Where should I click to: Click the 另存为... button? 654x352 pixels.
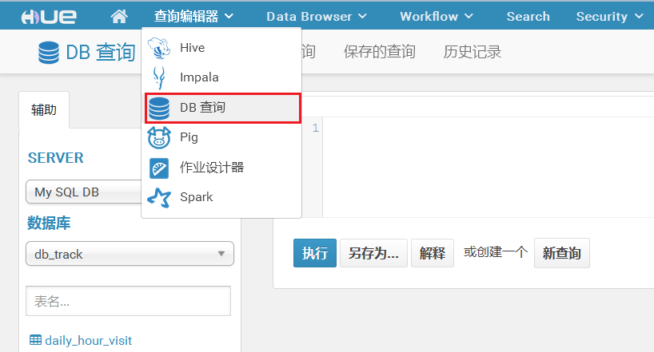(373, 253)
